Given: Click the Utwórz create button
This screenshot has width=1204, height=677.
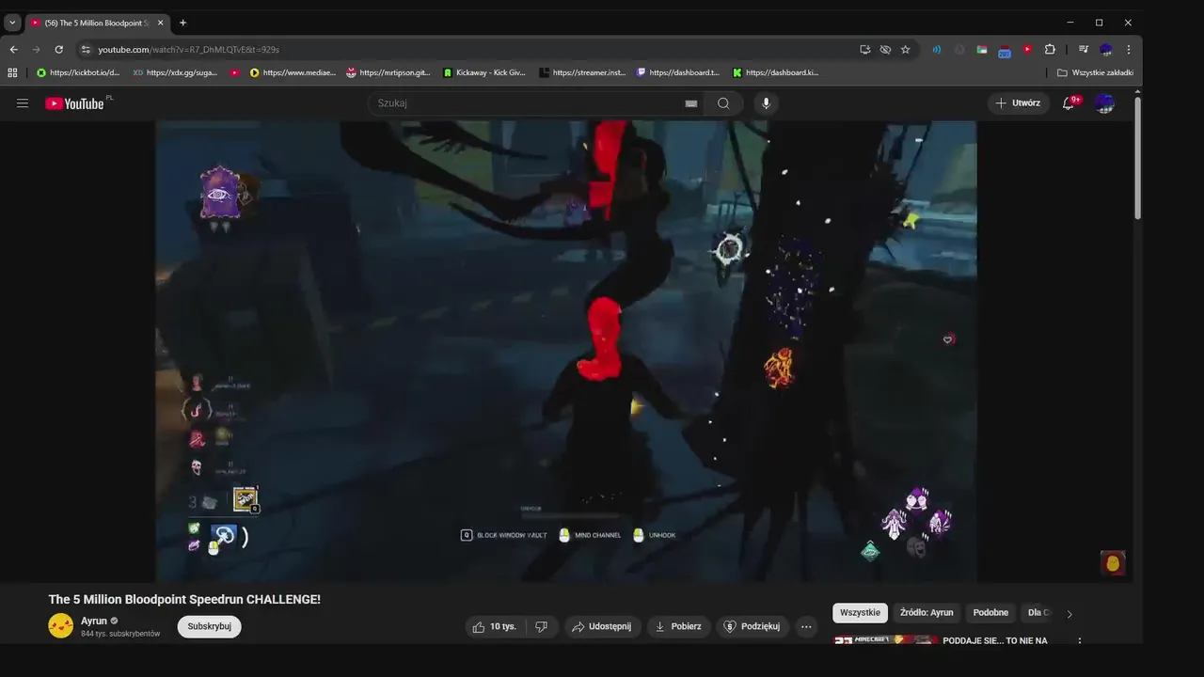Looking at the screenshot, I should pyautogui.click(x=1018, y=103).
